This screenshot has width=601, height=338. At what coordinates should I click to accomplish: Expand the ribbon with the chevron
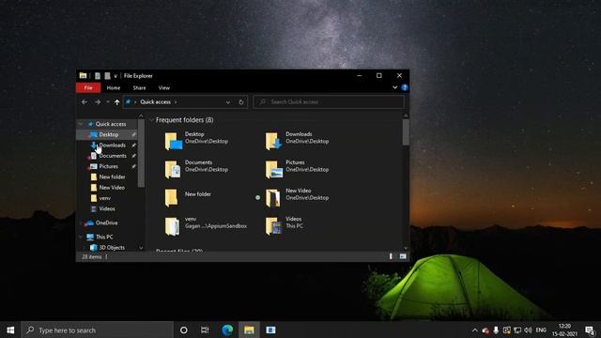tap(394, 87)
